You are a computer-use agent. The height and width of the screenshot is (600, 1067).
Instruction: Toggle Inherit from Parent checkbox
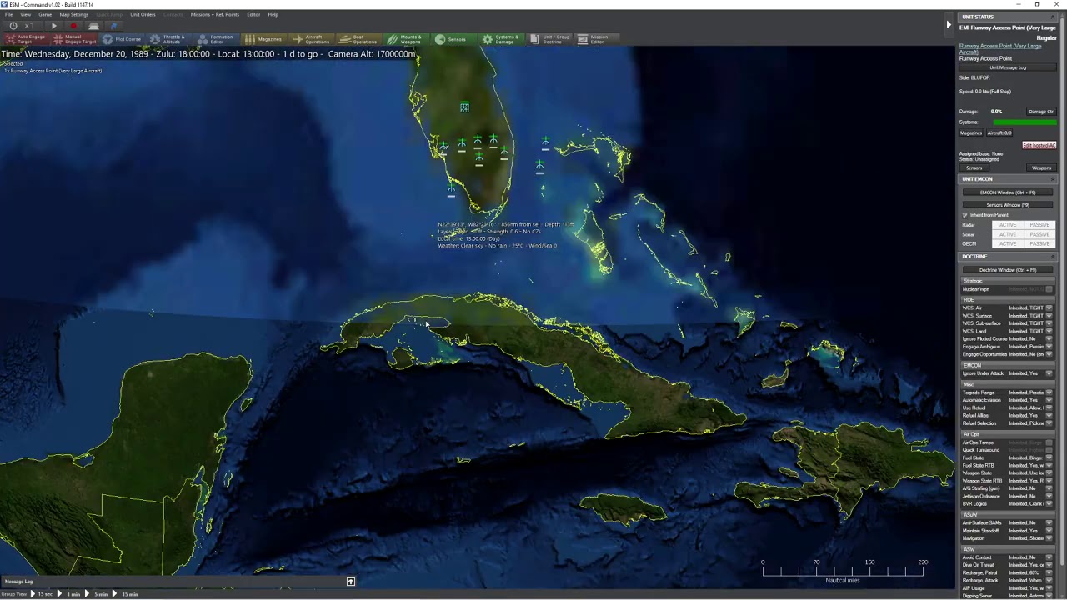[965, 215]
